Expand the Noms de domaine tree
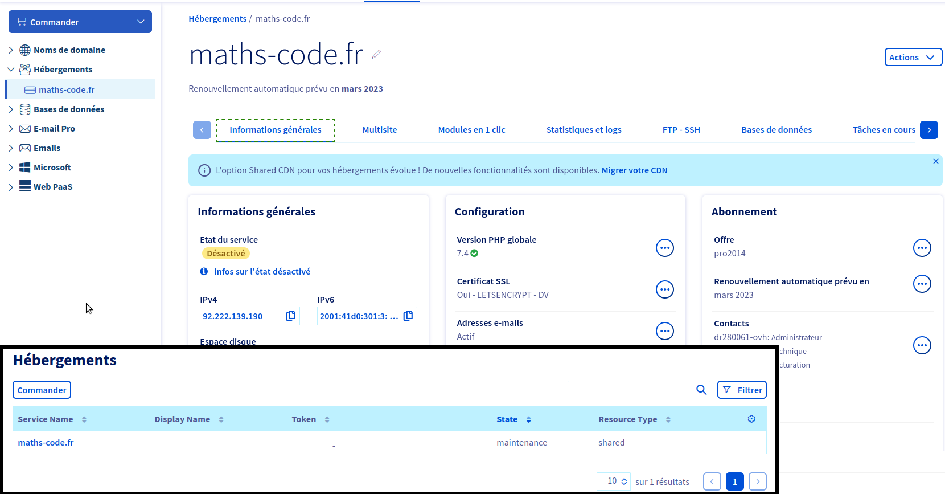The height and width of the screenshot is (494, 945). (11, 50)
